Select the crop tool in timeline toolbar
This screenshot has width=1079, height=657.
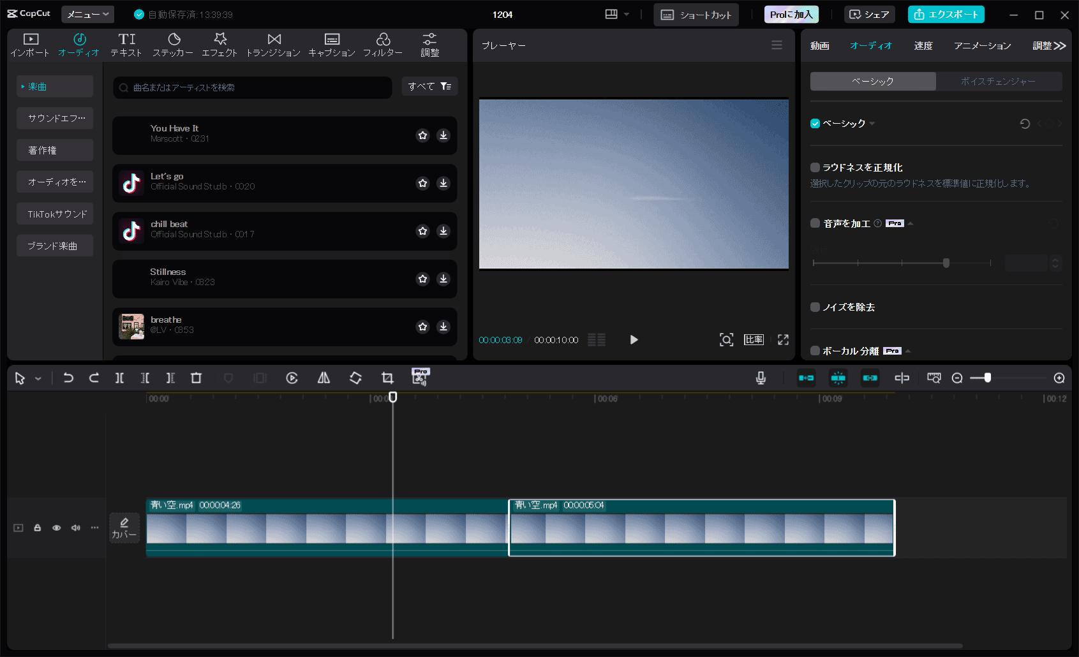387,378
